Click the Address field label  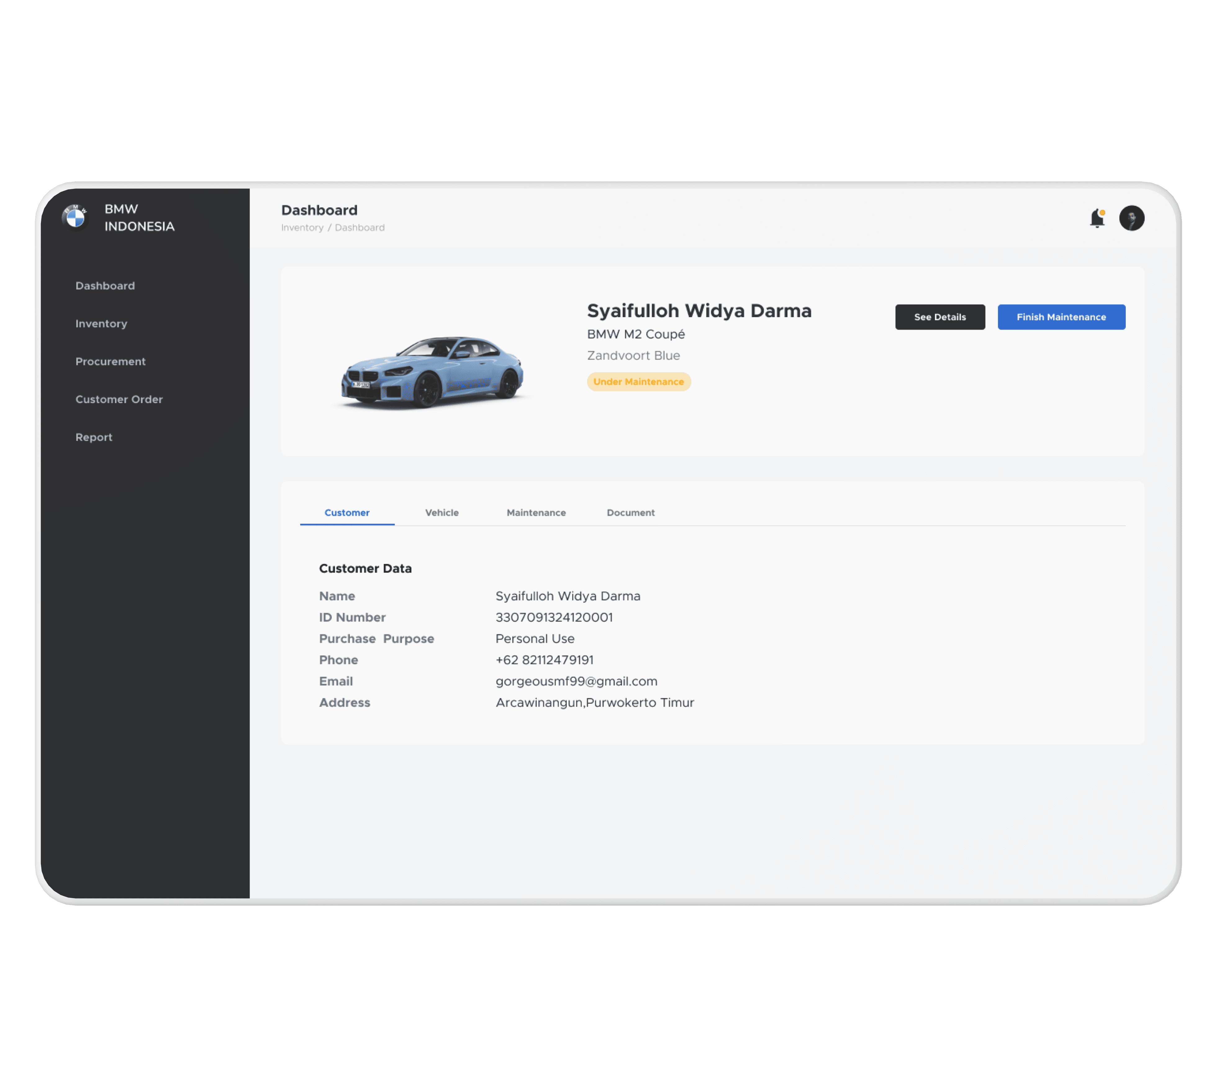tap(345, 703)
